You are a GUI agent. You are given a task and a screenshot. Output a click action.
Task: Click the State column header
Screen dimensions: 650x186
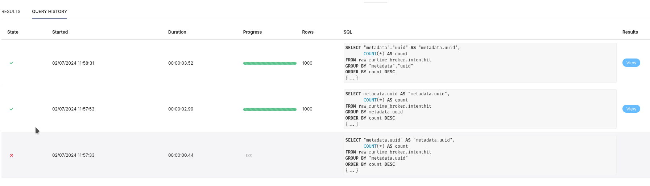[13, 32]
